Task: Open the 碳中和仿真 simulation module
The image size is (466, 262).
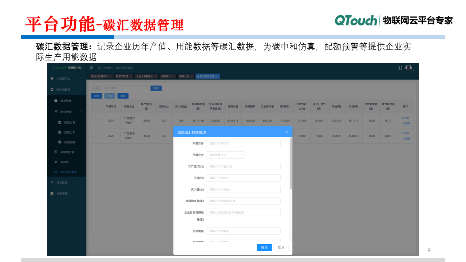Action: [x=67, y=152]
